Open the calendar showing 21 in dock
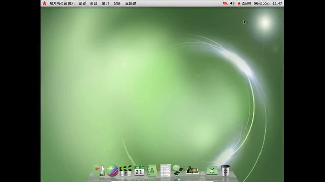The height and width of the screenshot is (182, 325). tap(139, 171)
